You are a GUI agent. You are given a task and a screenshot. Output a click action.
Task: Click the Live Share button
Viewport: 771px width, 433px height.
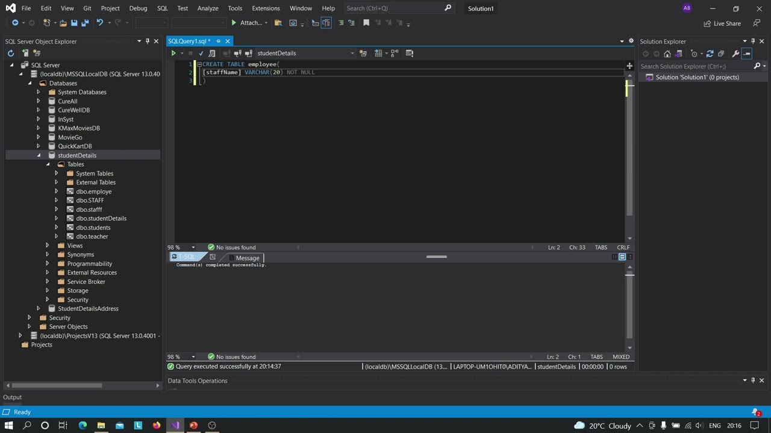(x=722, y=23)
